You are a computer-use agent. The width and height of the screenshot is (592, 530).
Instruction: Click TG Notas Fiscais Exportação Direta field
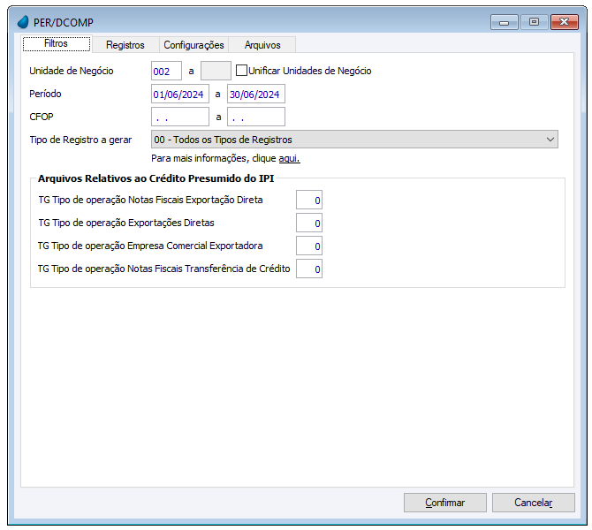coord(309,200)
